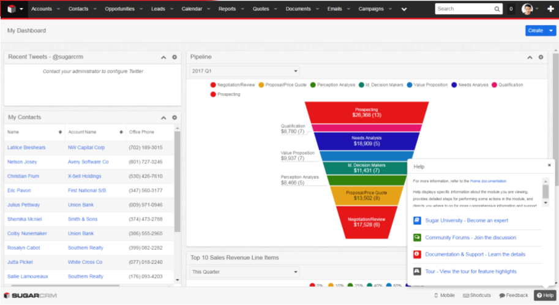Click the My Contacts vertical scrollbar
This screenshot has height=305, width=559.
(x=177, y=182)
